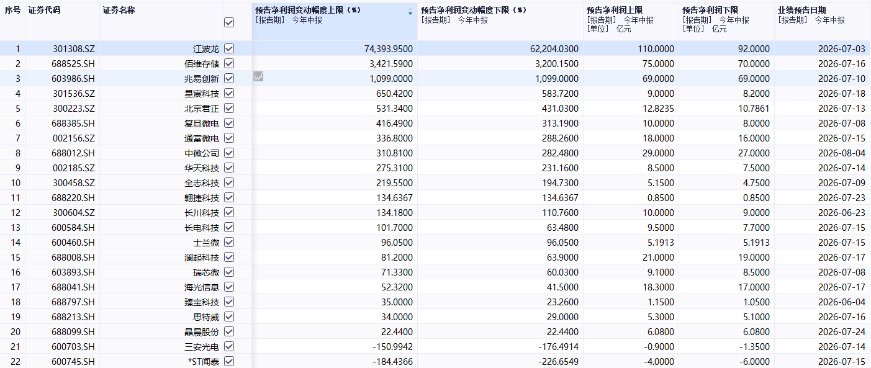Toggle the 全志科技 row checkbox

(x=229, y=182)
